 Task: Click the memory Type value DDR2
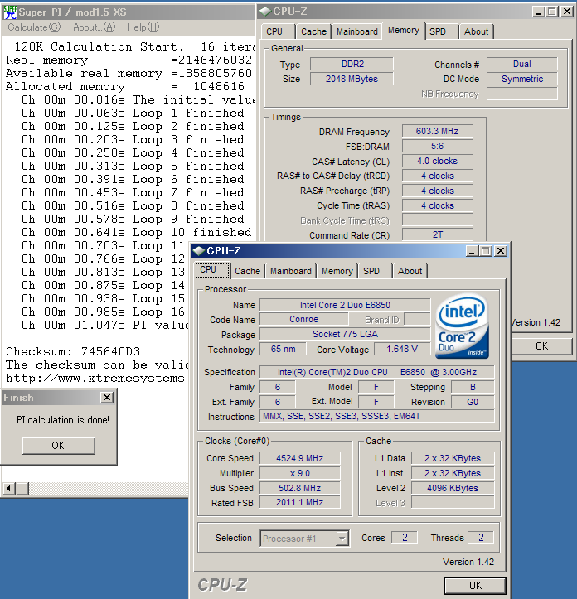point(352,64)
